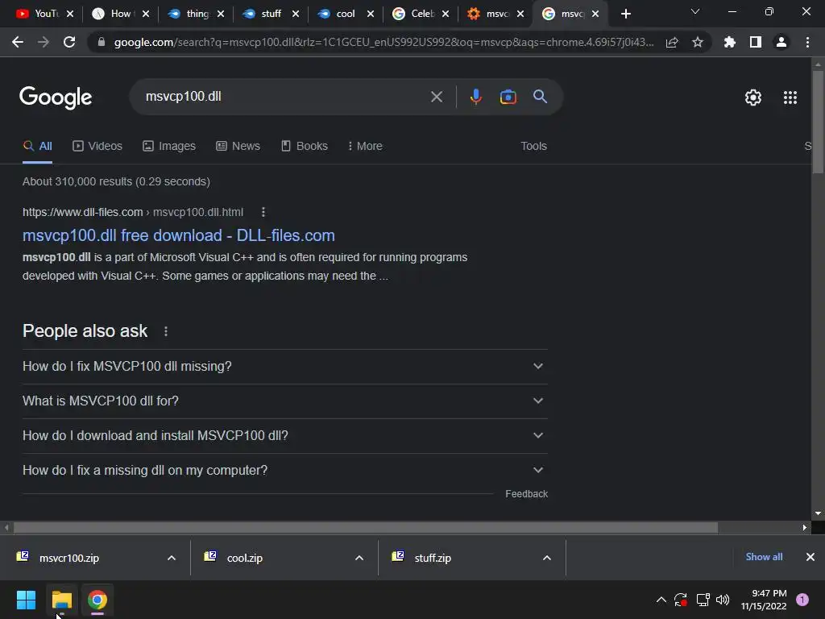This screenshot has width=825, height=619.
Task: Click the Chrome taskbar icon
Action: click(x=97, y=600)
